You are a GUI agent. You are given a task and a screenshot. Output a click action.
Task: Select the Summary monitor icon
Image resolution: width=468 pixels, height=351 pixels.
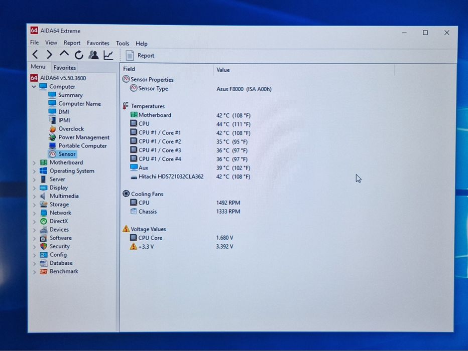pos(52,95)
